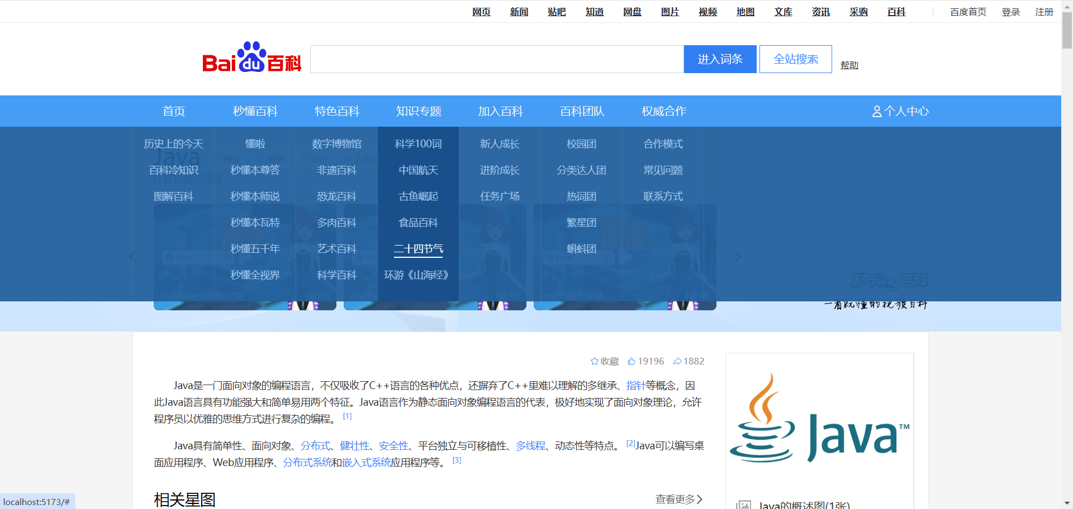Click the 收藏 star icon
This screenshot has width=1073, height=509.
pyautogui.click(x=595, y=361)
